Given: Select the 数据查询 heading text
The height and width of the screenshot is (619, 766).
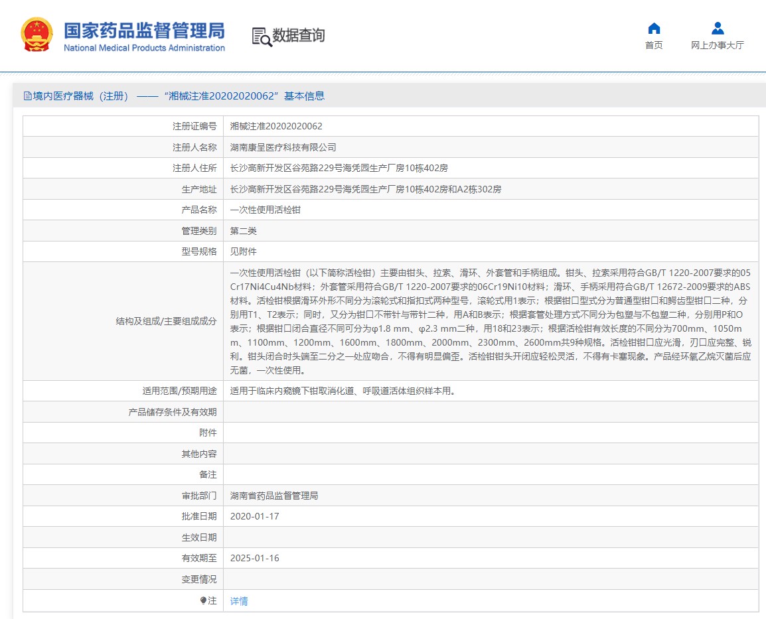Looking at the screenshot, I should tap(299, 36).
